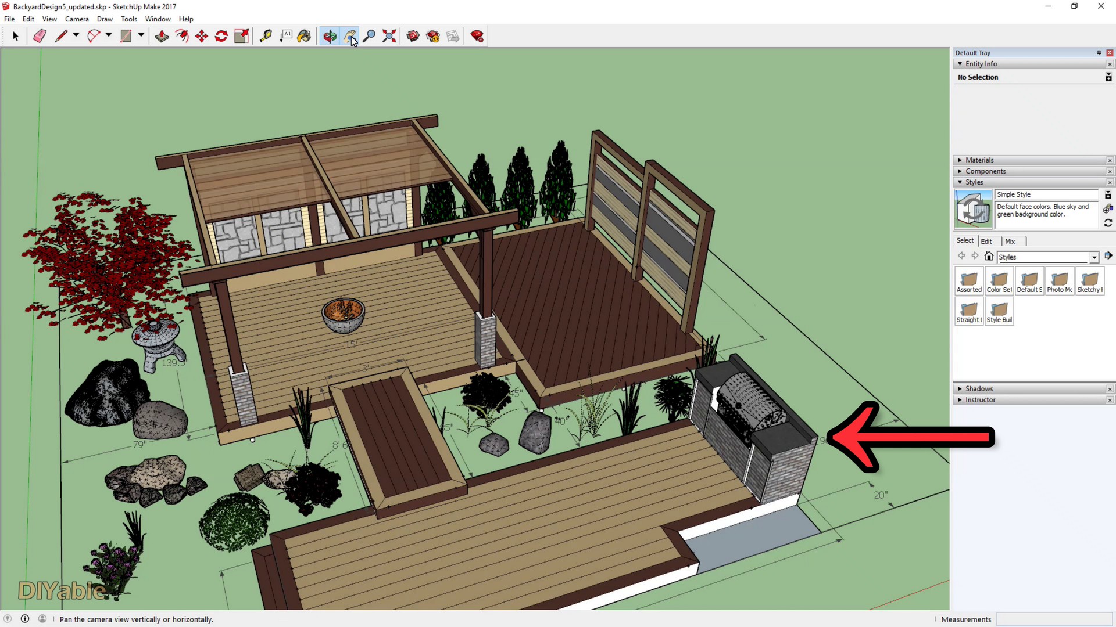Open Arc tool variants dropdown
This screenshot has height=627, width=1116.
[109, 36]
